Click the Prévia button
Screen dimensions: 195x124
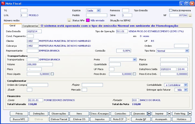pyautogui.click(x=19, y=114)
